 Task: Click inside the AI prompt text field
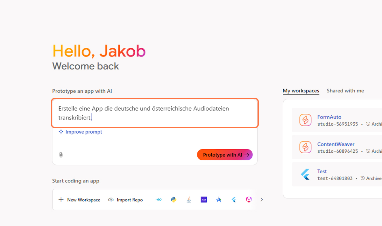[154, 113]
